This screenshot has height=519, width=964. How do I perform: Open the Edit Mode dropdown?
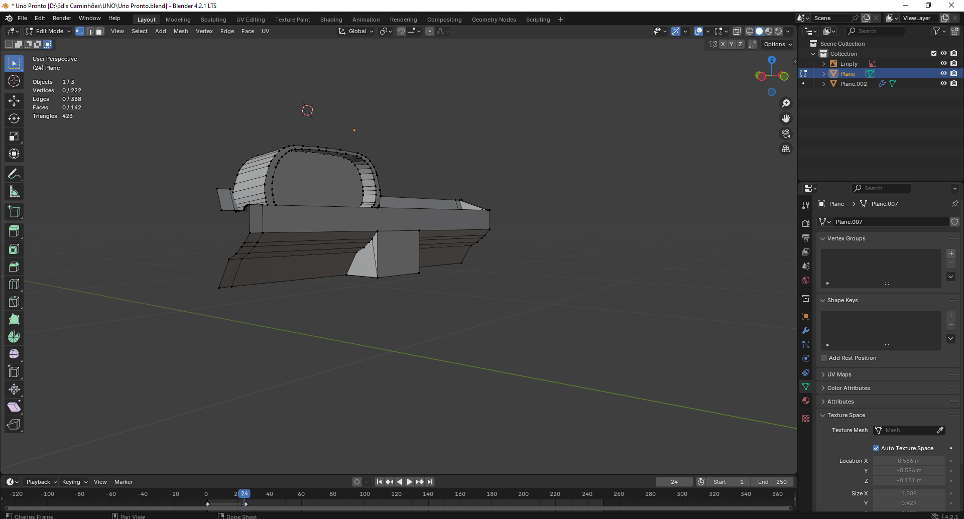[49, 31]
